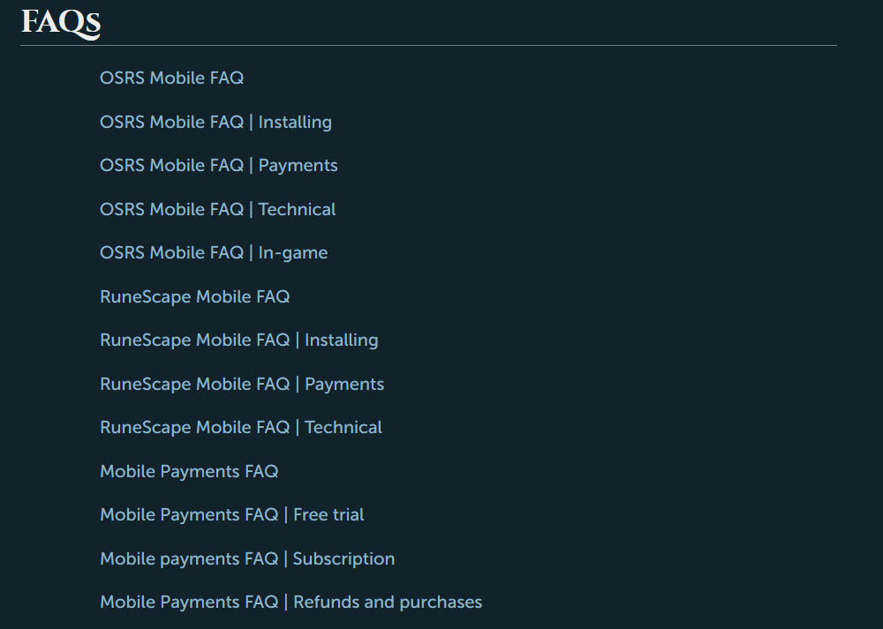Open the OSRS Mobile FAQ link
The width and height of the screenshot is (883, 629).
(x=172, y=78)
